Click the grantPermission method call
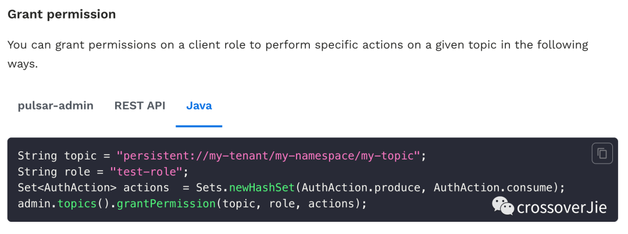This screenshot has width=628, height=234. [x=166, y=204]
